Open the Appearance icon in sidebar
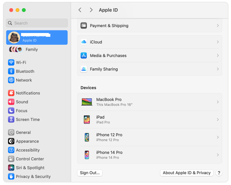The height and width of the screenshot is (185, 231). (x=11, y=141)
